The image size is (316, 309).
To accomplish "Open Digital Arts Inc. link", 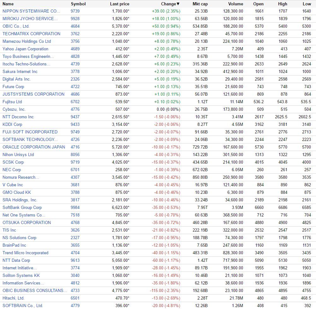I will pos(16,79).
